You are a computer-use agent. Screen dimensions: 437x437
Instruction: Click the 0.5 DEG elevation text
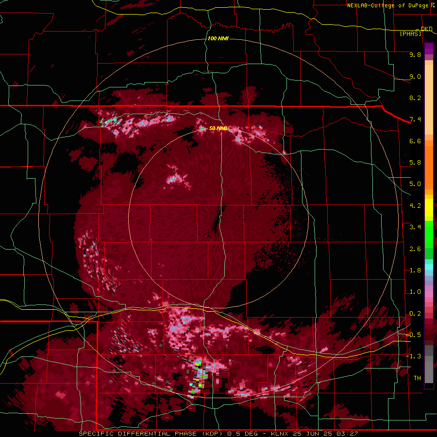coord(242,434)
